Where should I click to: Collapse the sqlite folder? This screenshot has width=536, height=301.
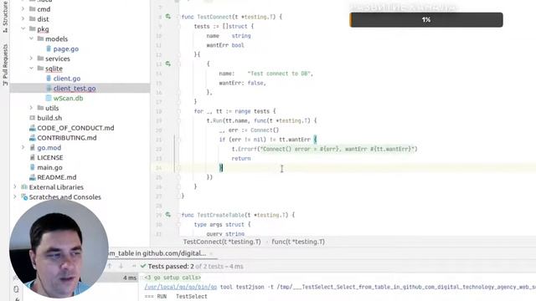click(31, 69)
